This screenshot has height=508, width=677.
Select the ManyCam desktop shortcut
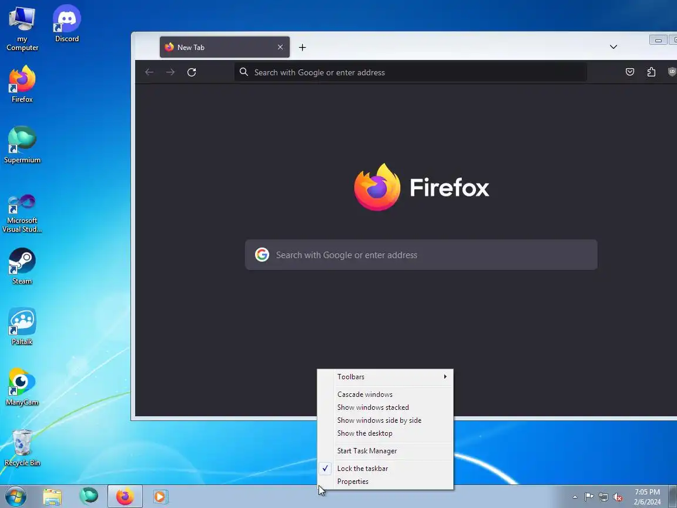click(22, 387)
